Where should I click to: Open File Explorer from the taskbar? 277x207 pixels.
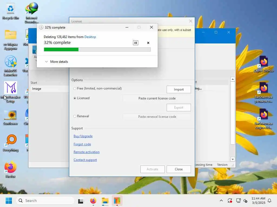[105, 201]
